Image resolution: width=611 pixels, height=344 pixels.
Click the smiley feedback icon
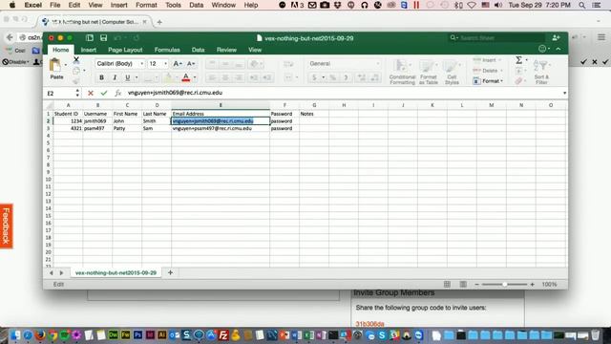[542, 49]
